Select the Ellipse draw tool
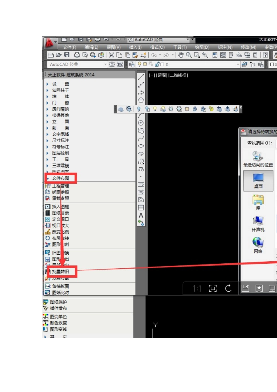This screenshot has height=392, width=277. 141,146
